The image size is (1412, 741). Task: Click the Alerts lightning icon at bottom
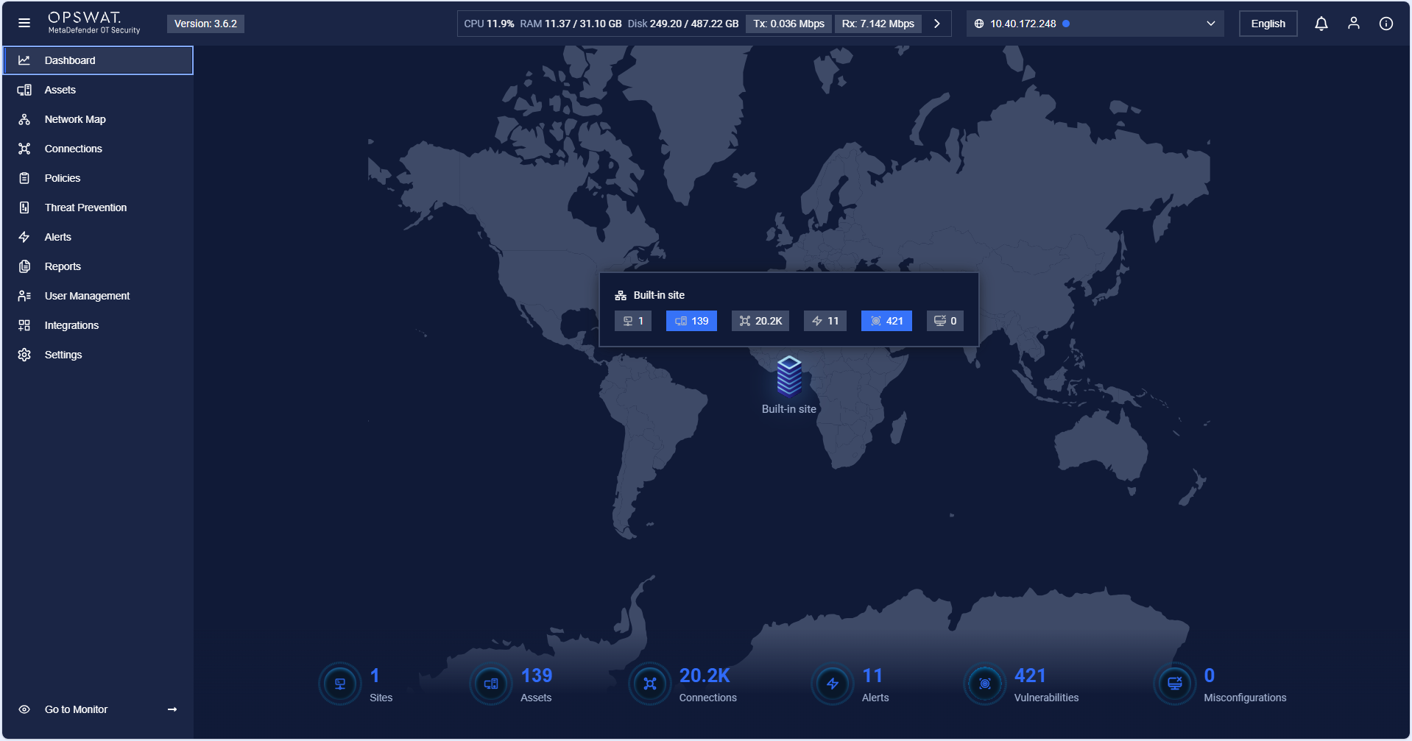832,684
